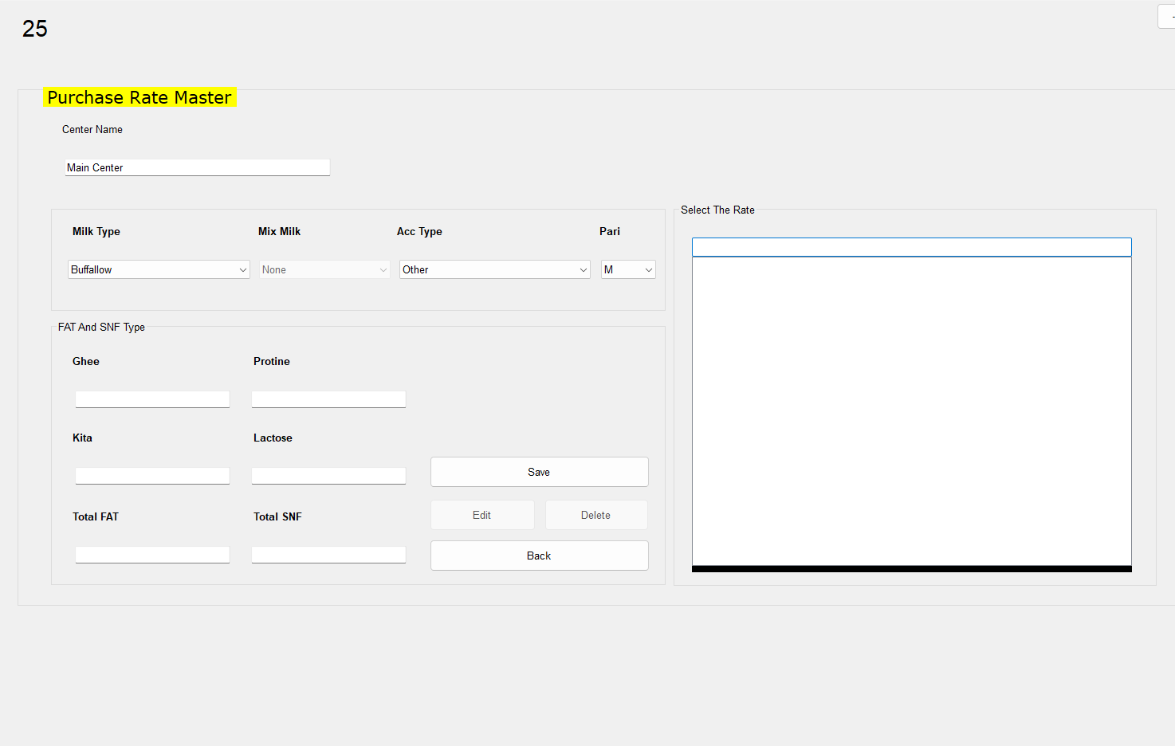The height and width of the screenshot is (746, 1175).
Task: Click the Save button
Action: (540, 472)
